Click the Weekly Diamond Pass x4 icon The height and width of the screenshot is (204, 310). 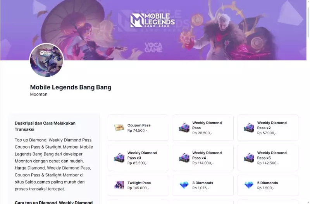point(184,158)
